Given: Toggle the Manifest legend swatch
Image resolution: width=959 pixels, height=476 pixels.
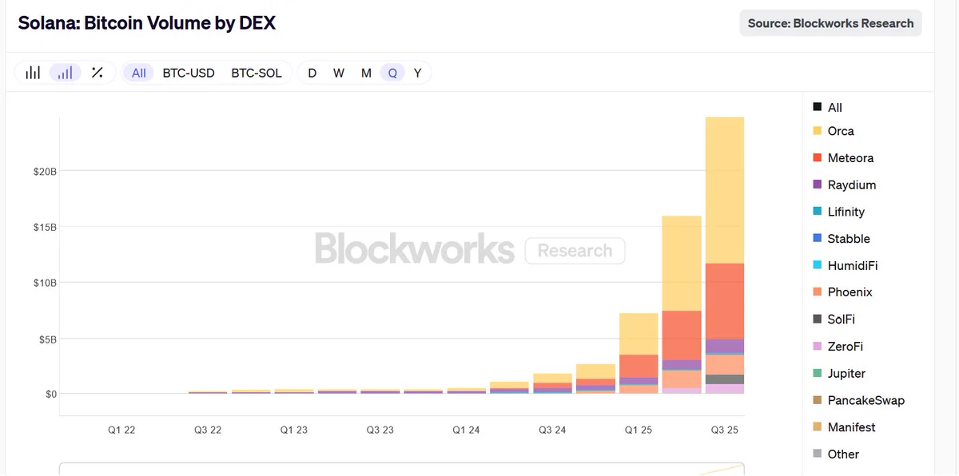Looking at the screenshot, I should coord(817,427).
